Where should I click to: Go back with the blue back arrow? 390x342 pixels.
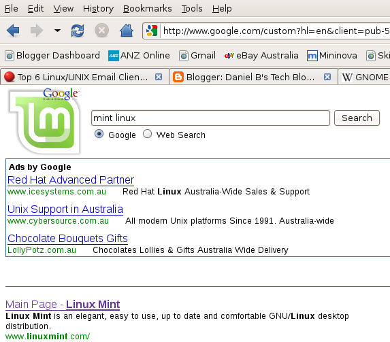13,31
